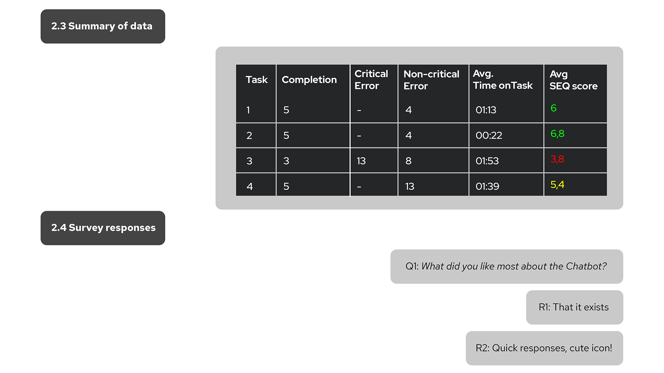Select the R2 Quick responses bubble
The image size is (664, 373).
[x=544, y=348]
